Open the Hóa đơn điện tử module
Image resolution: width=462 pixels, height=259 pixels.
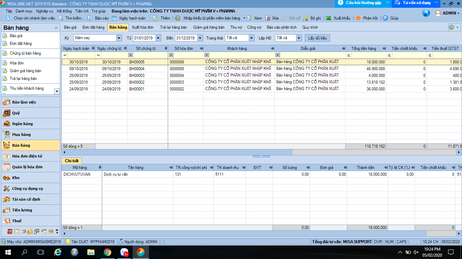coord(30,156)
